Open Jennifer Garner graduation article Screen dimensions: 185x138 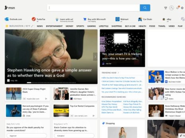83,92
